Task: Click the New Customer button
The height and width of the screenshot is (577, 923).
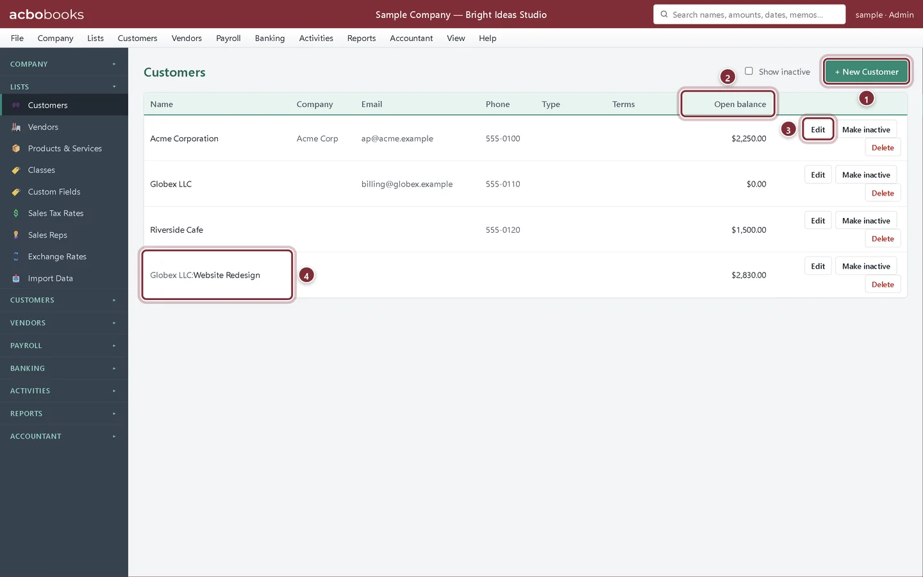Action: (x=867, y=72)
